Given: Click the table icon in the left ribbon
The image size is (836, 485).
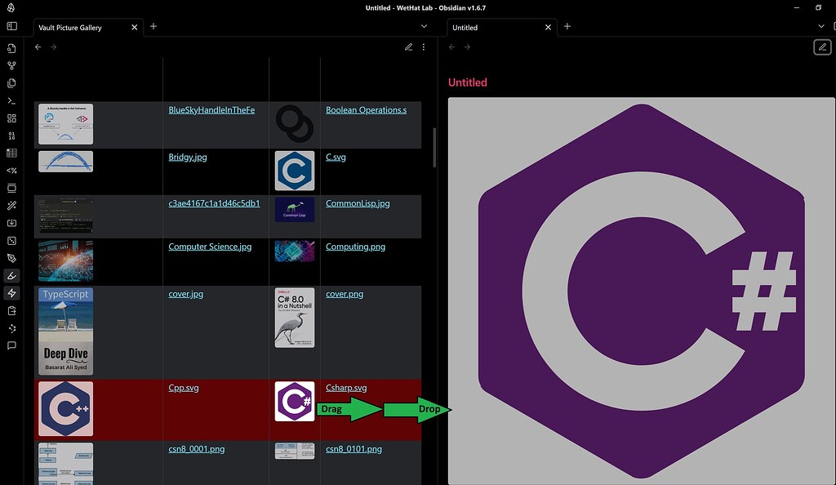Looking at the screenshot, I should [x=11, y=153].
